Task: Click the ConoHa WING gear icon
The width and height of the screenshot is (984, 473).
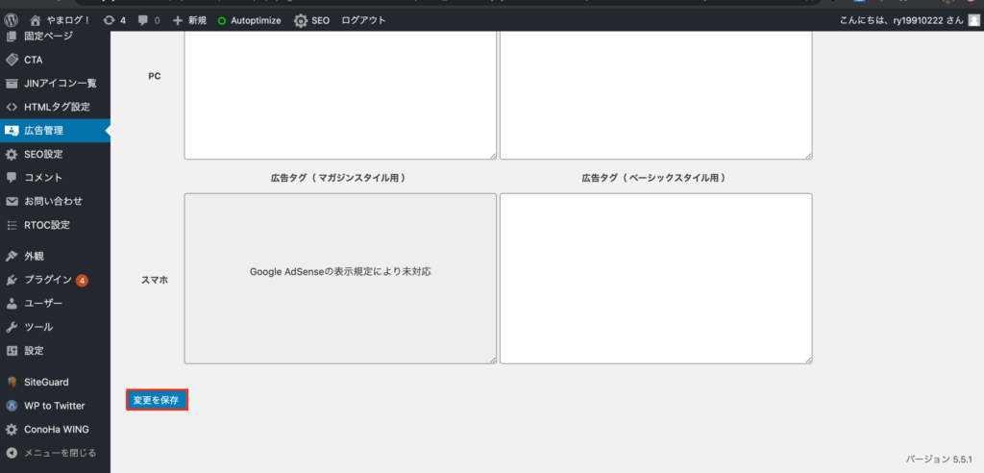Action: [12, 430]
